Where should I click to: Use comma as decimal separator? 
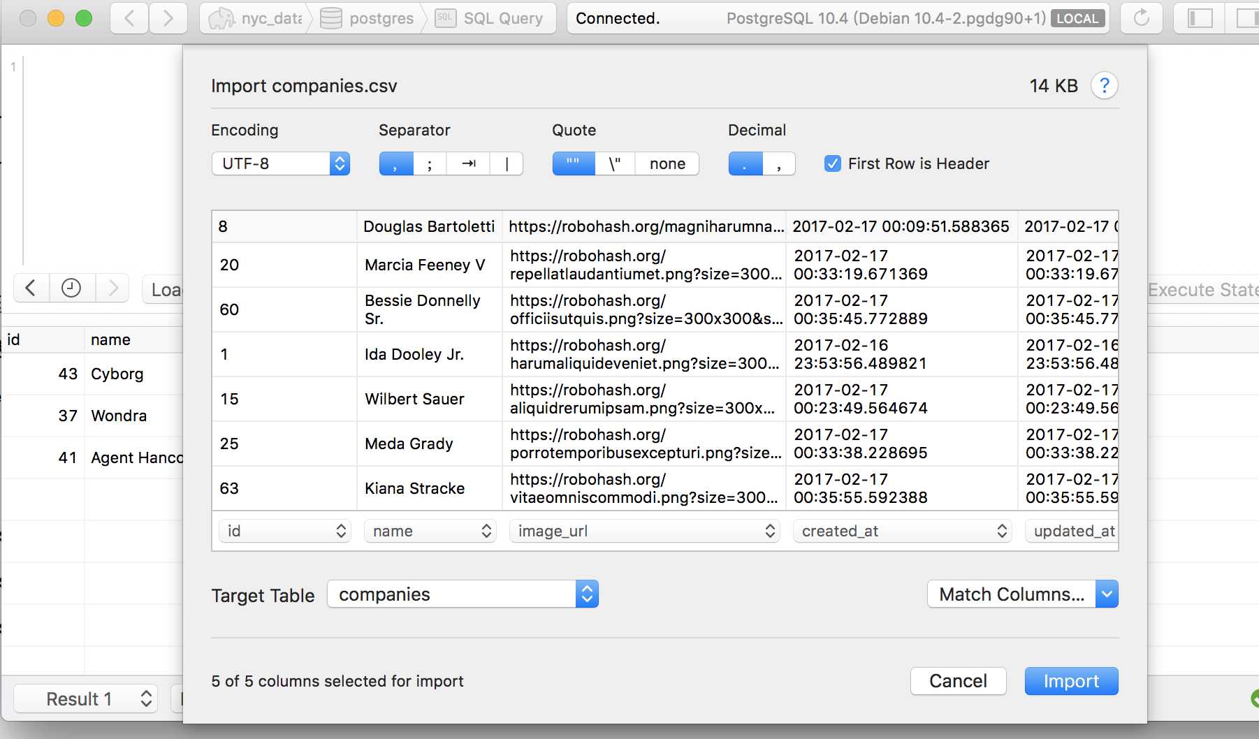[779, 164]
